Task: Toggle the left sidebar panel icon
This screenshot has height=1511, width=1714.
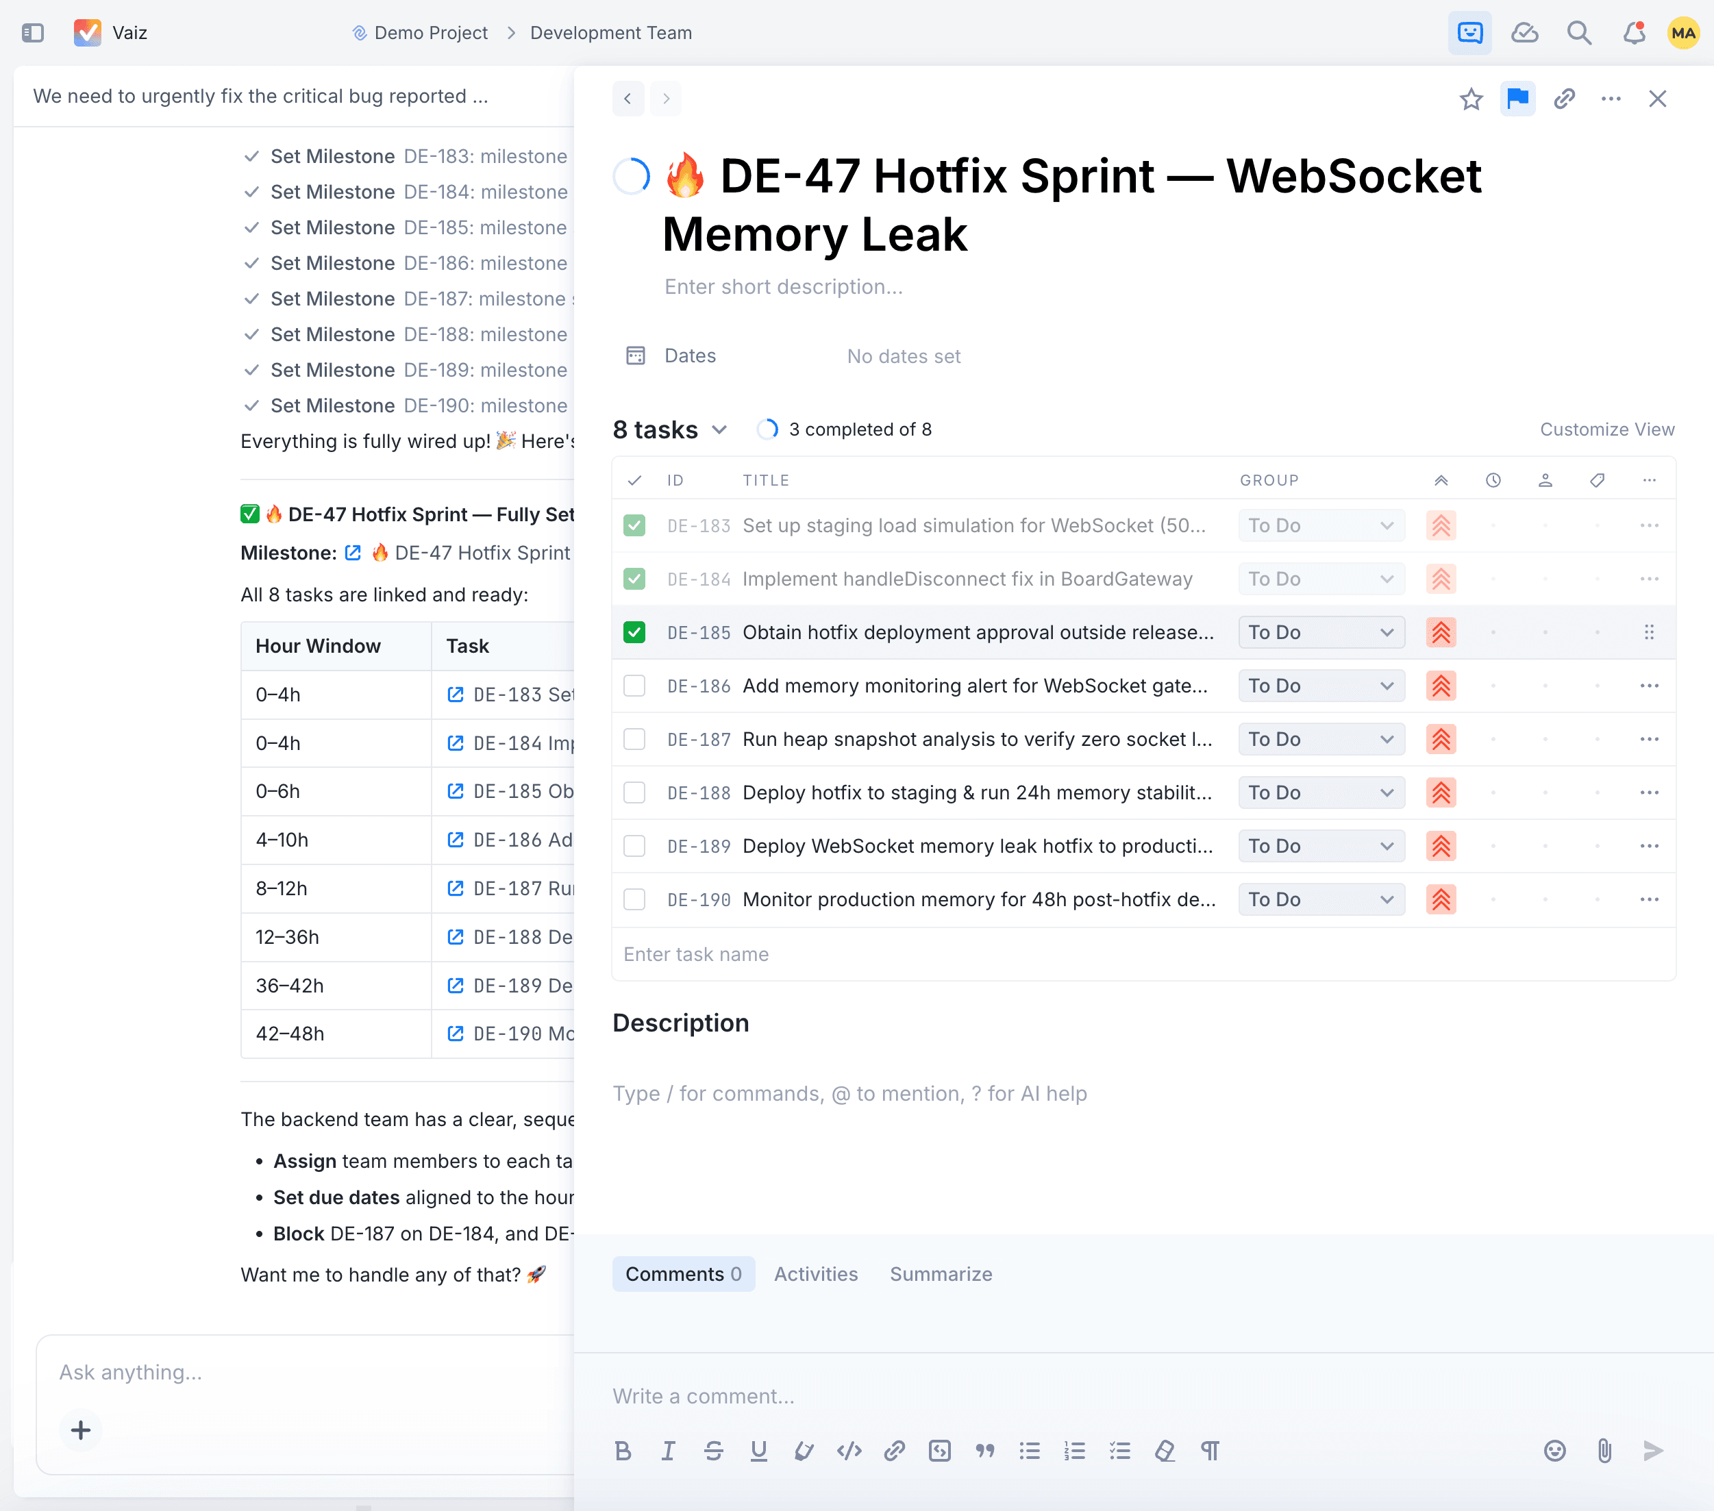Action: [x=33, y=33]
